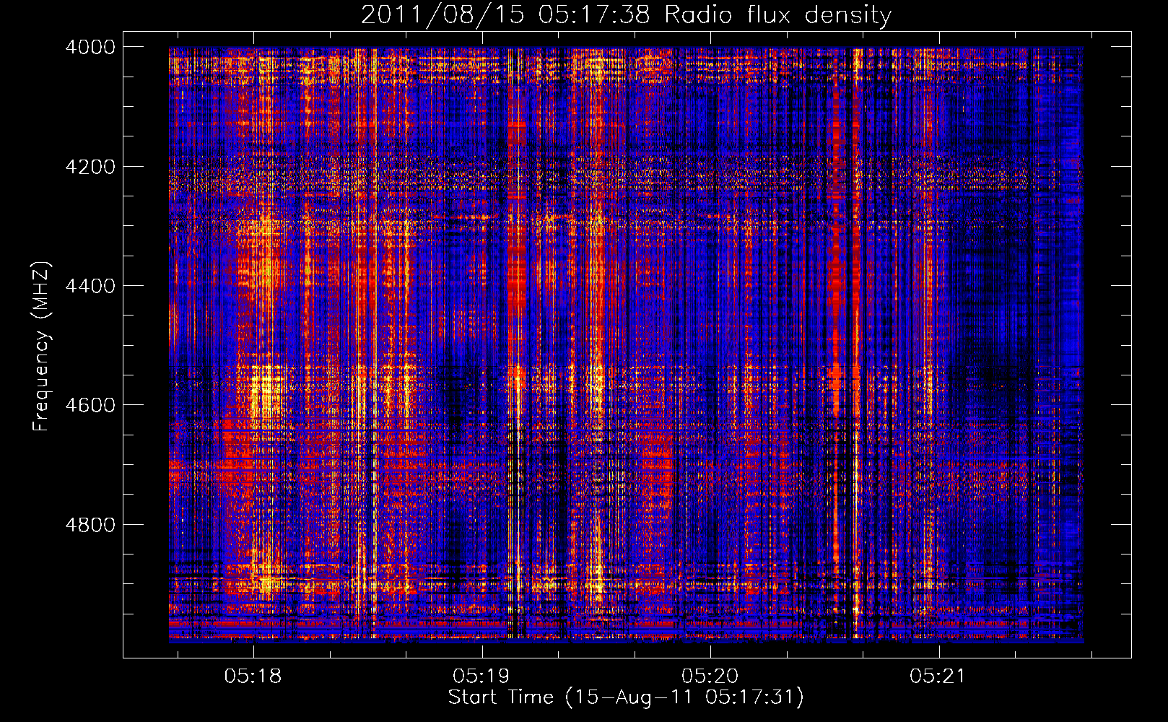Click the 05:18 time axis label

pos(253,677)
